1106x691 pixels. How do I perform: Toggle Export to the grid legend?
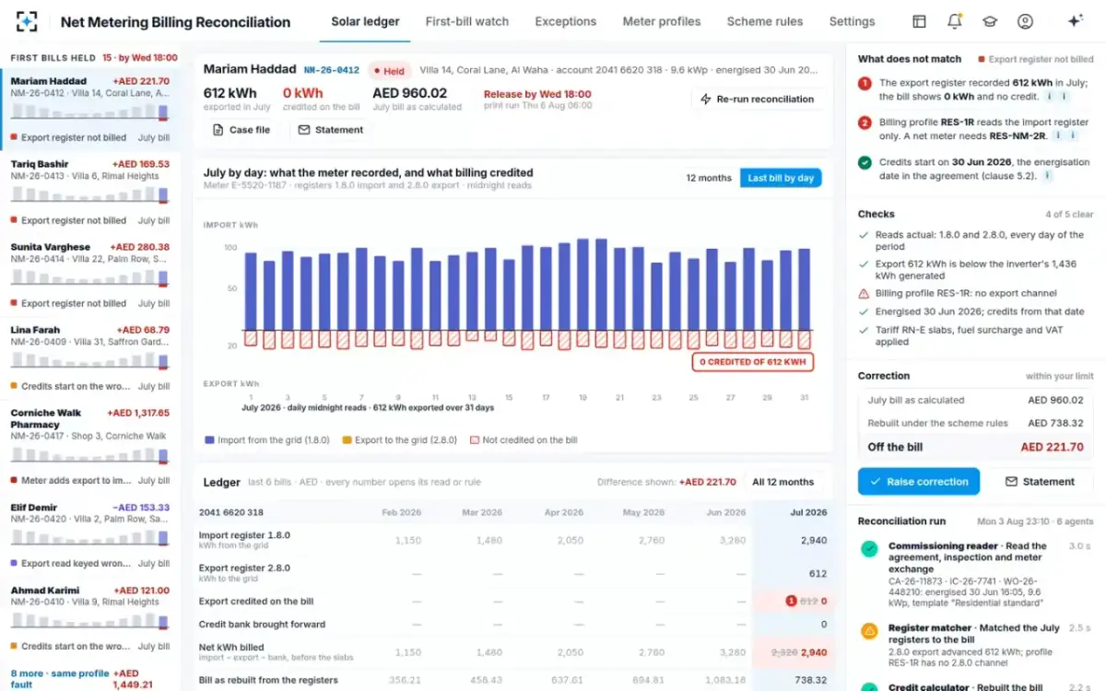(399, 440)
